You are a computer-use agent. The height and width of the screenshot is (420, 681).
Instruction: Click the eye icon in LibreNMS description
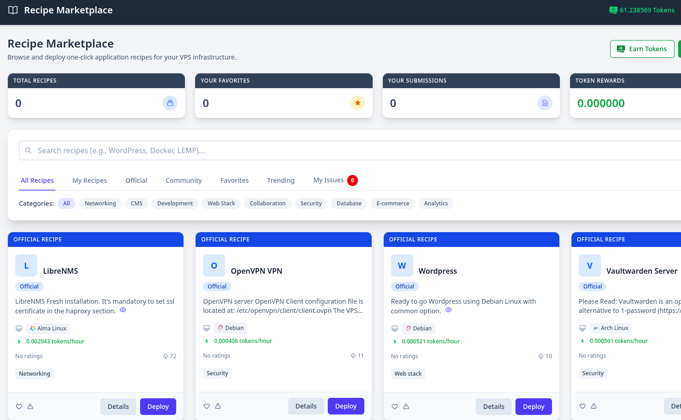123,310
